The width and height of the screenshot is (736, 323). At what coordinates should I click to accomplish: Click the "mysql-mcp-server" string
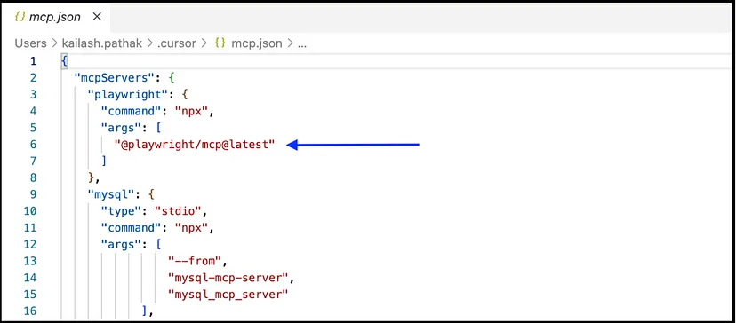[x=228, y=278]
